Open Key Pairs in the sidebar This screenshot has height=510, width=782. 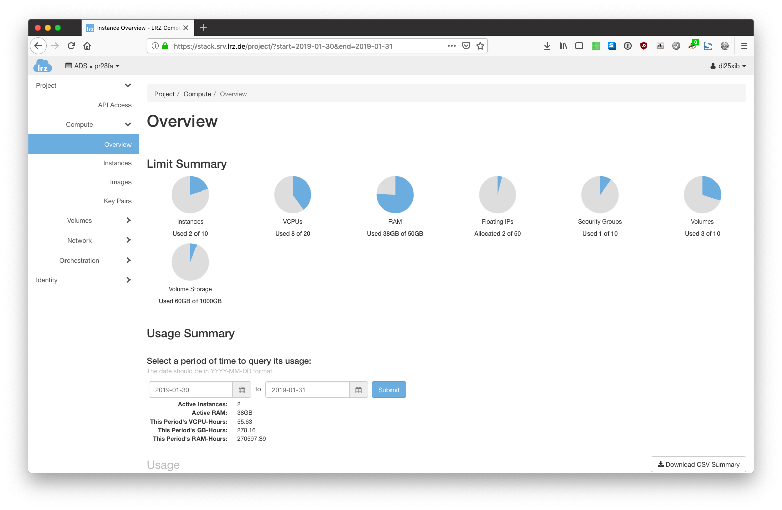coord(117,201)
